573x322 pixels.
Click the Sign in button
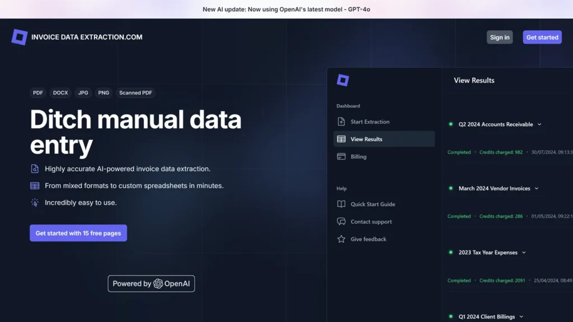click(499, 37)
